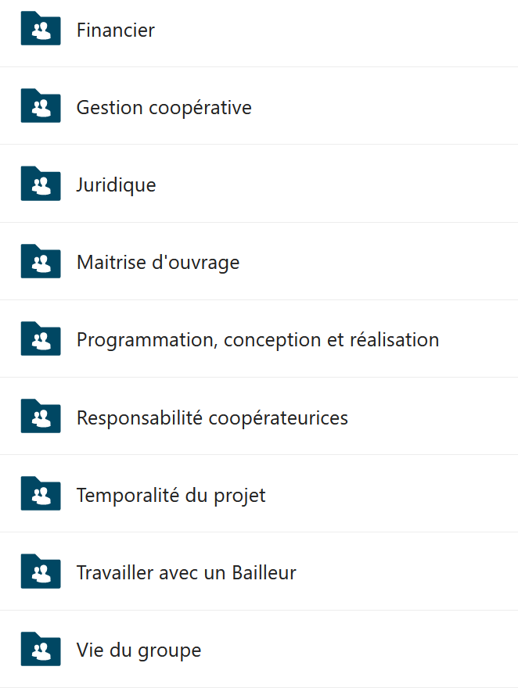Click the Maitrise d'ouvrage folder icon
The height and width of the screenshot is (688, 518).
click(41, 261)
